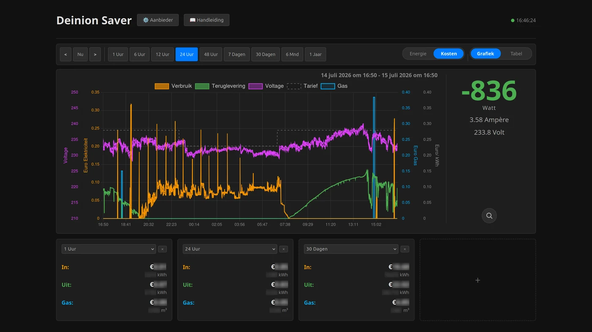Open the 24 Uur period dropdown
Viewport: 592px width, 332px height.
pyautogui.click(x=230, y=249)
